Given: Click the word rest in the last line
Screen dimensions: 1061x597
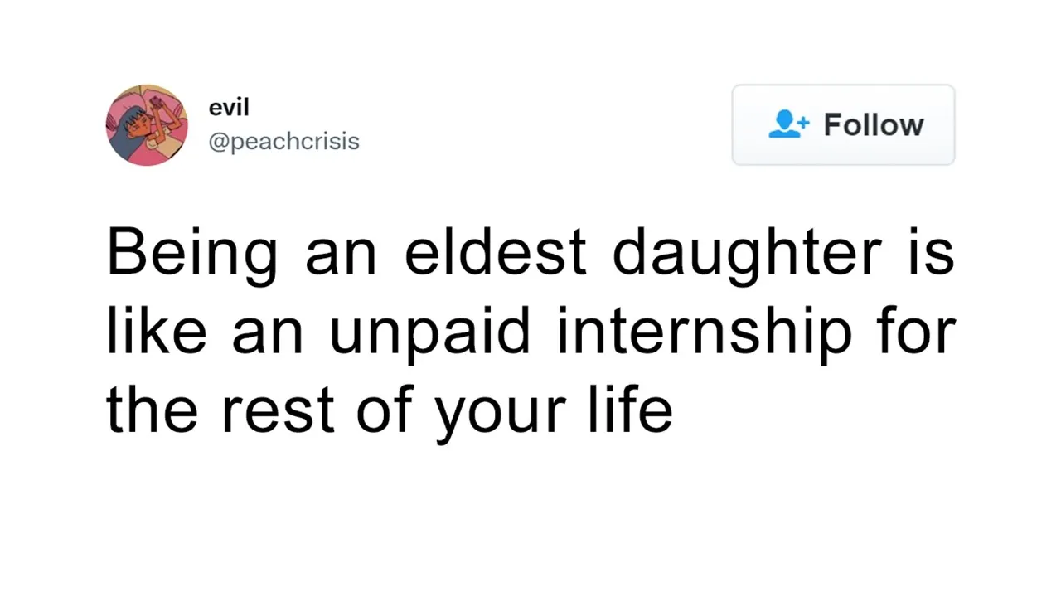Looking at the screenshot, I should click(x=278, y=410).
